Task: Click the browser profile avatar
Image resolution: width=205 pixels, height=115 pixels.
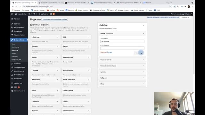Action: click(x=189, y=6)
